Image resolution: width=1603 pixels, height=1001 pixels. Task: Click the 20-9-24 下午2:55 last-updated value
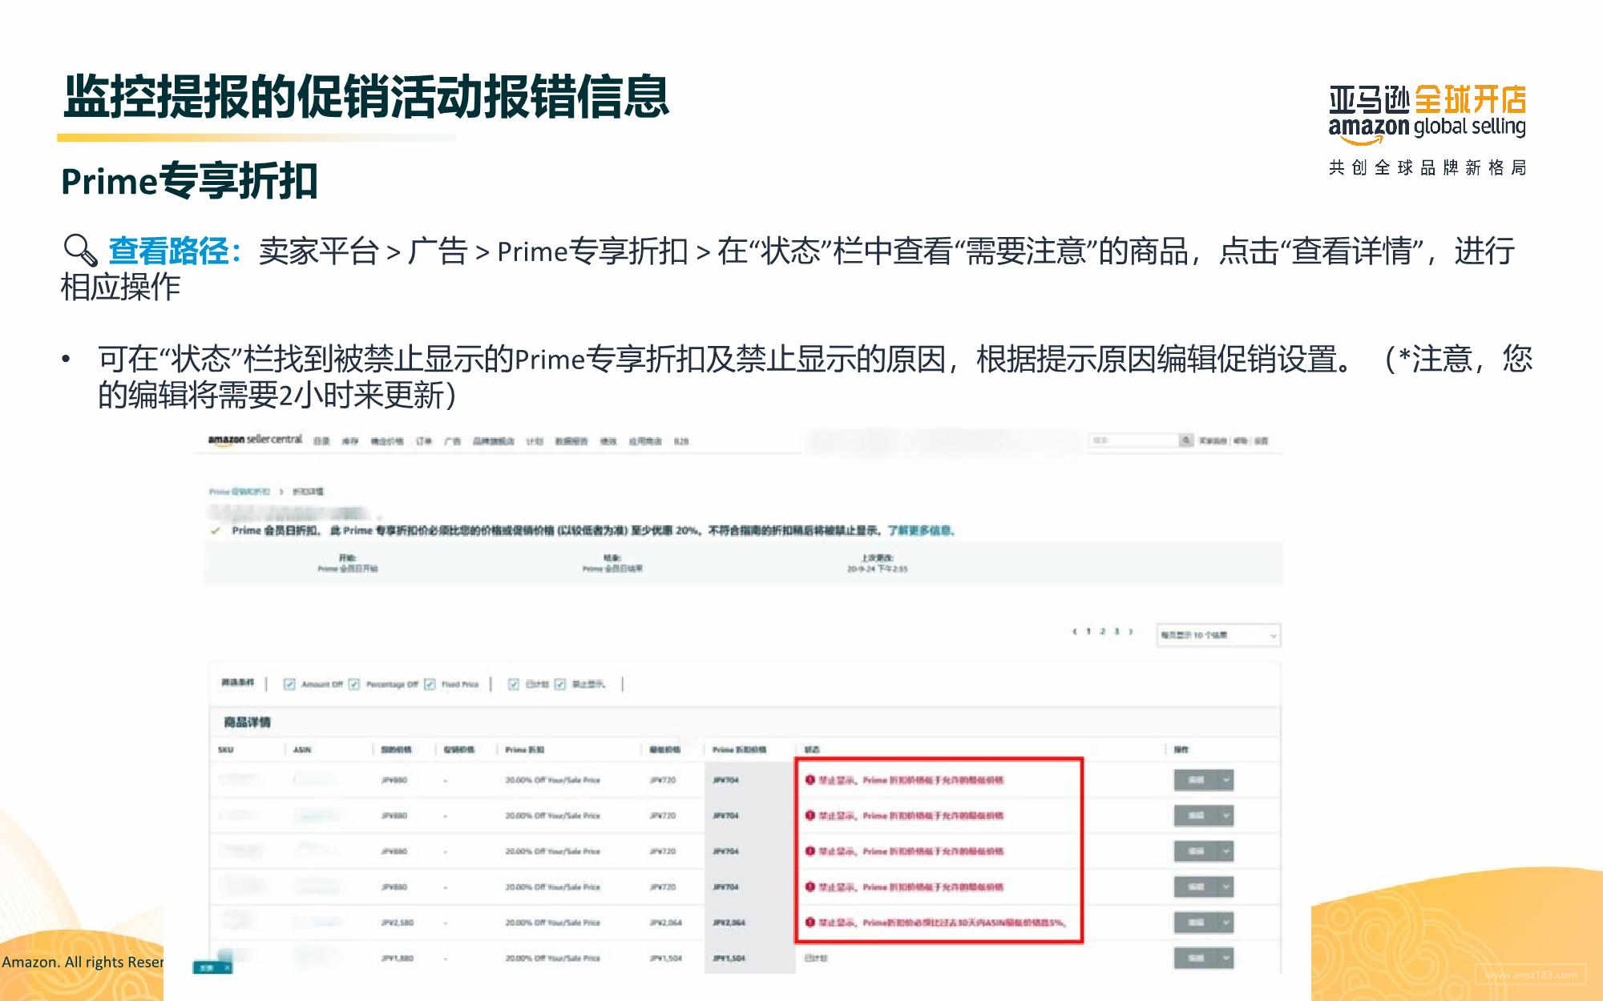pyautogui.click(x=878, y=569)
